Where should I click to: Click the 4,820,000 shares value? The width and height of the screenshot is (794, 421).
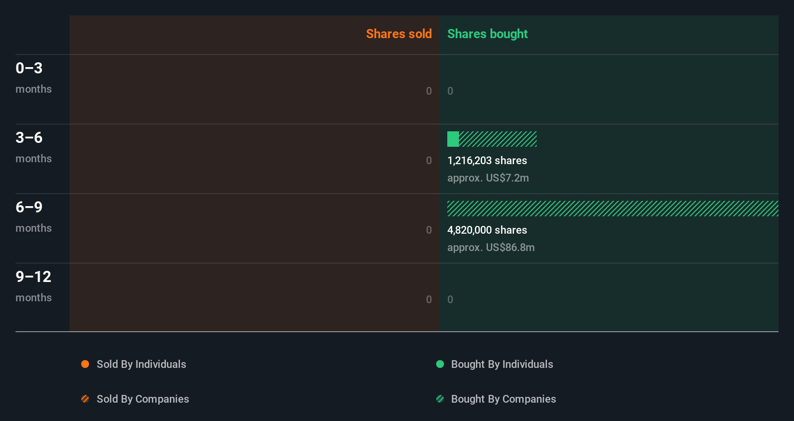[x=487, y=230]
